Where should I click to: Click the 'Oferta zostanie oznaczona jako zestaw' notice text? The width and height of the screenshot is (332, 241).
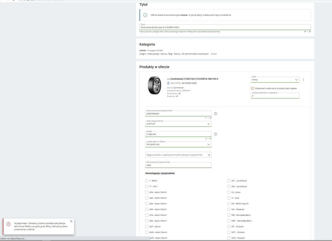tap(191, 15)
